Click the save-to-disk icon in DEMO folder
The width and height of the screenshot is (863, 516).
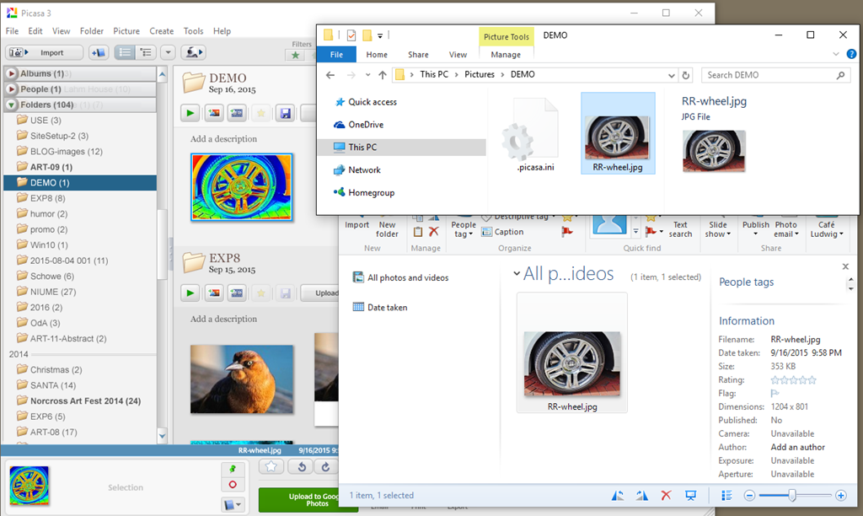[285, 113]
